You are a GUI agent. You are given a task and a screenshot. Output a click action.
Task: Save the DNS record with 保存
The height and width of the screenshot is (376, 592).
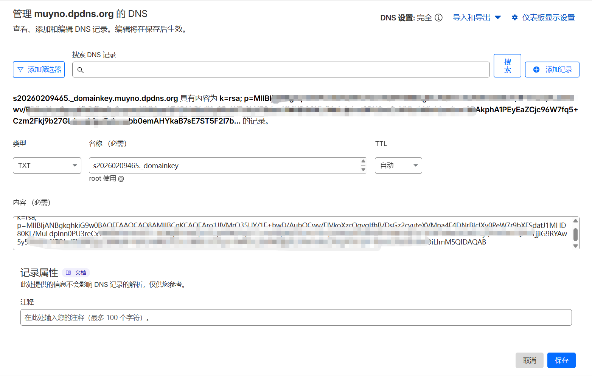[561, 361]
